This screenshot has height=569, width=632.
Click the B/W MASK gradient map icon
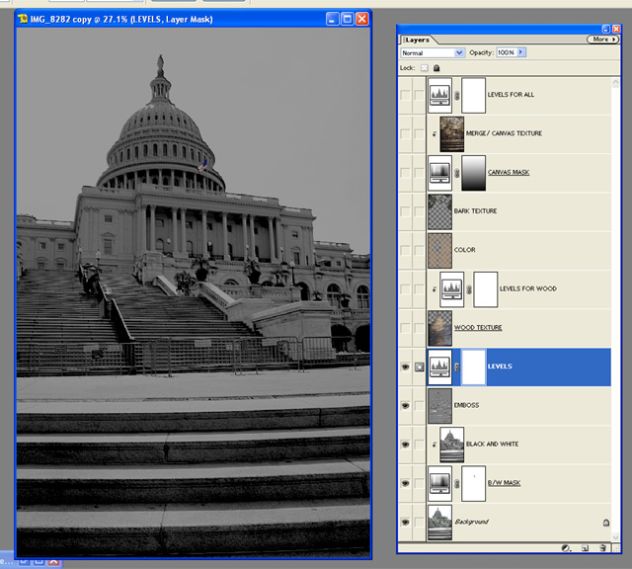(439, 483)
